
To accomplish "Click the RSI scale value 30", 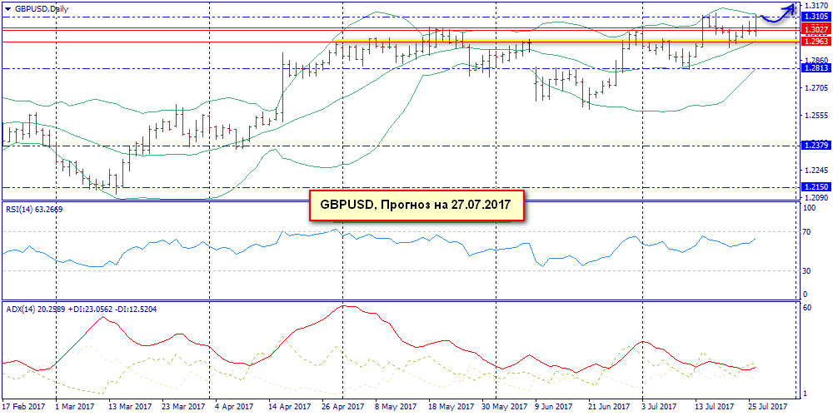I will point(806,271).
